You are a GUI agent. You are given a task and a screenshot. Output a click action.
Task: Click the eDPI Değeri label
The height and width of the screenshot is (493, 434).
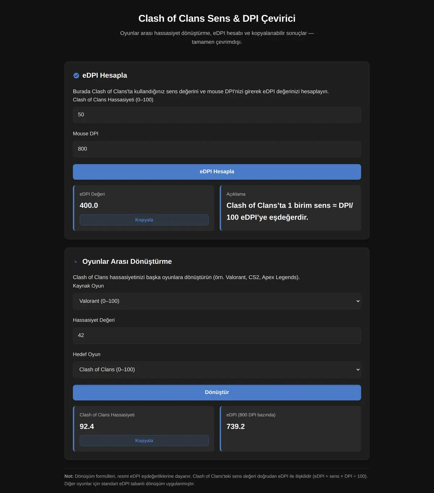[92, 194]
